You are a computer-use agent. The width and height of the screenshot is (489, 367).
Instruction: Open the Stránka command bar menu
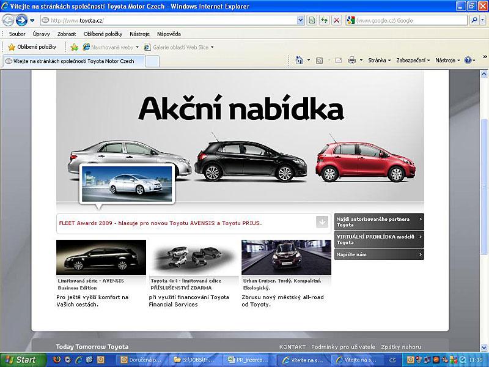379,60
